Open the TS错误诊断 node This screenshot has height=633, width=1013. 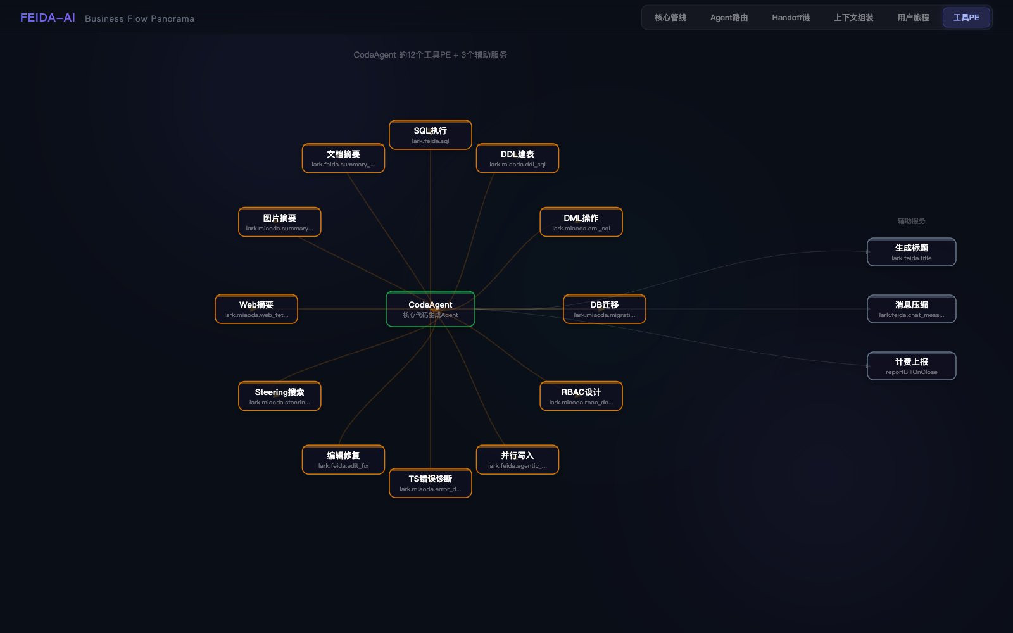(x=431, y=483)
